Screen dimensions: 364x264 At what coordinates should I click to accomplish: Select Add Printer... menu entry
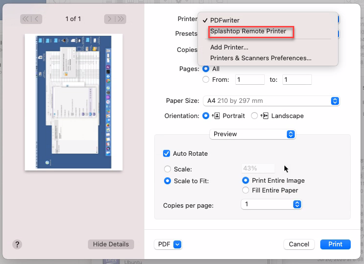[229, 47]
